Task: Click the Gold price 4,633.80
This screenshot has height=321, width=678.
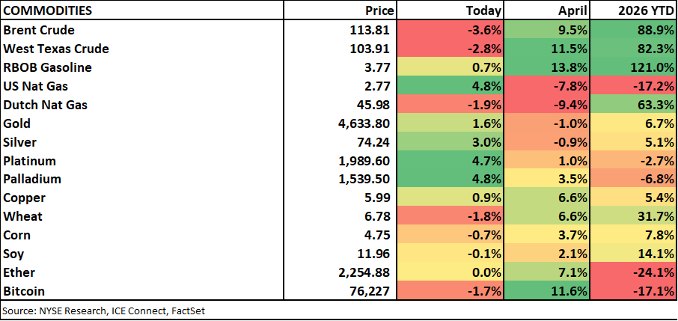Action: pyautogui.click(x=364, y=123)
